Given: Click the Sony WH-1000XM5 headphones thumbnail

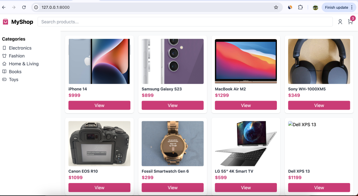Looking at the screenshot, I should coord(319,61).
